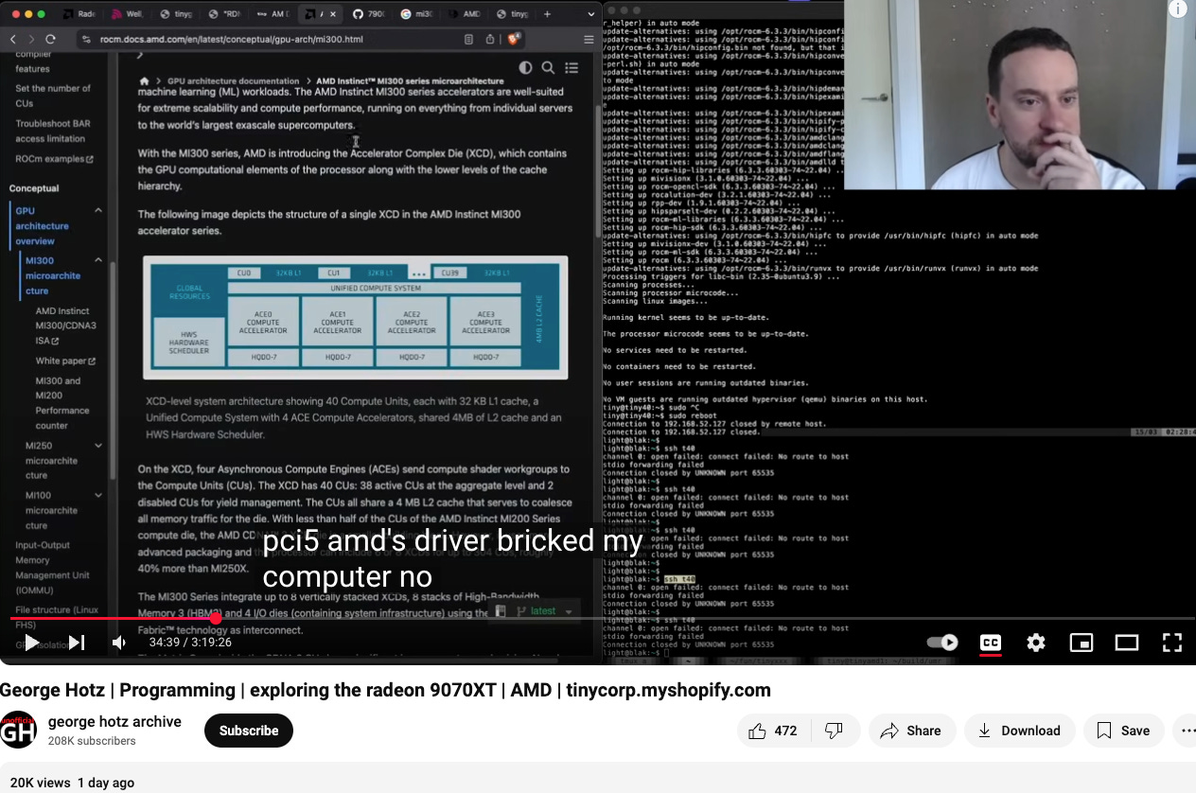Like the video with 472 likes
The height and width of the screenshot is (793, 1196).
point(772,731)
